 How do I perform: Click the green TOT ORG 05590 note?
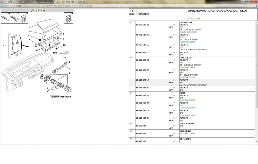click(x=187, y=115)
